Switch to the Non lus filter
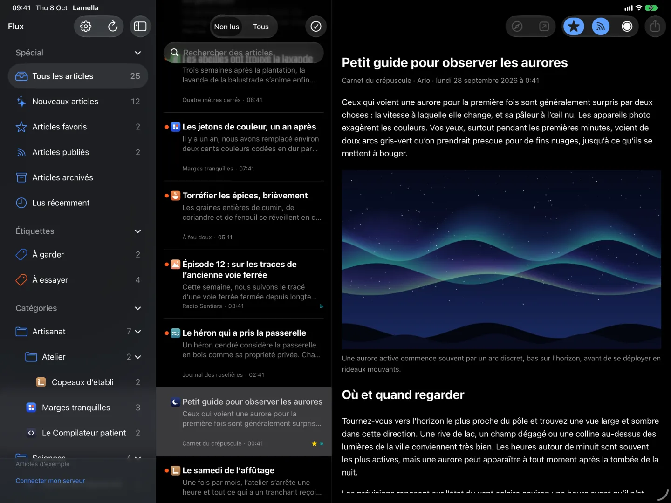 (x=226, y=27)
